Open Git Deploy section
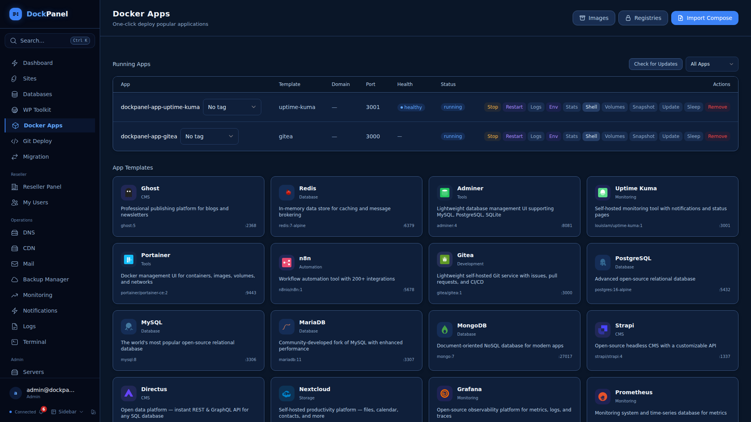Screen dimensions: 751x422 [x=50, y=141]
